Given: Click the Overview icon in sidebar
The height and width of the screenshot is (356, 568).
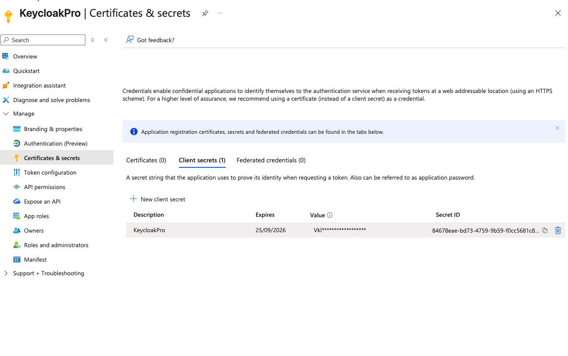Looking at the screenshot, I should point(5,56).
